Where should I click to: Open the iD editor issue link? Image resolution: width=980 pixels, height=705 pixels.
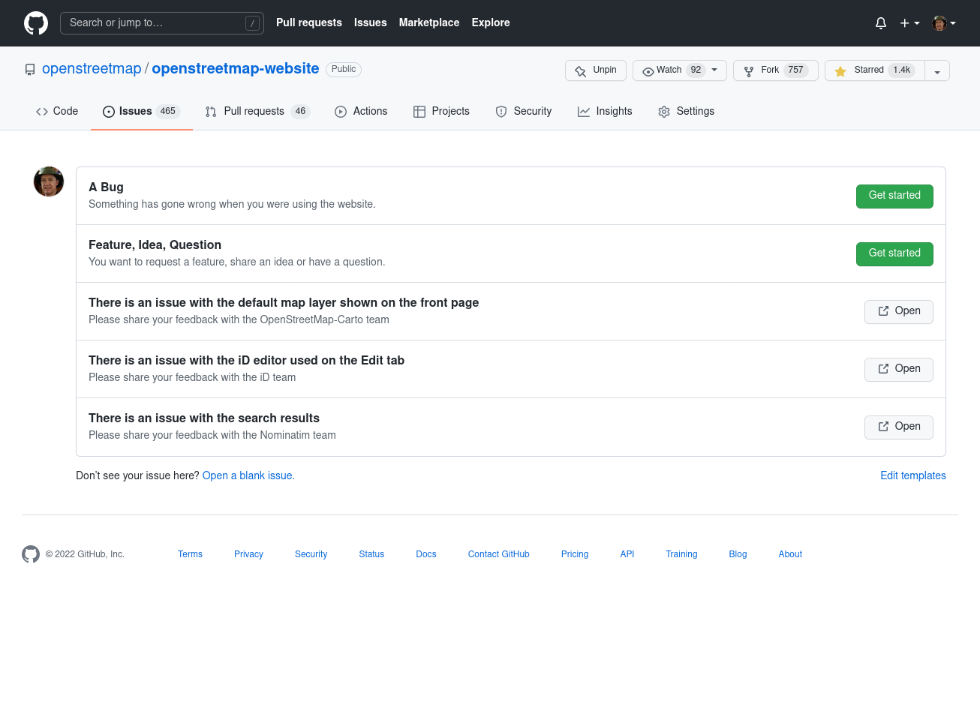pyautogui.click(x=899, y=369)
